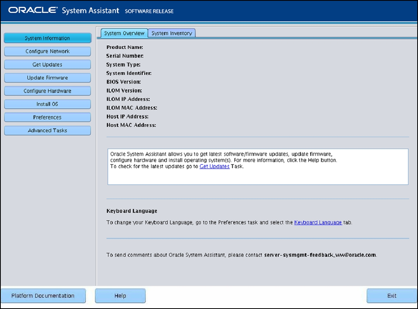Click the ILOM MAC Address label
Screen dimensions: 418x309
(132, 108)
